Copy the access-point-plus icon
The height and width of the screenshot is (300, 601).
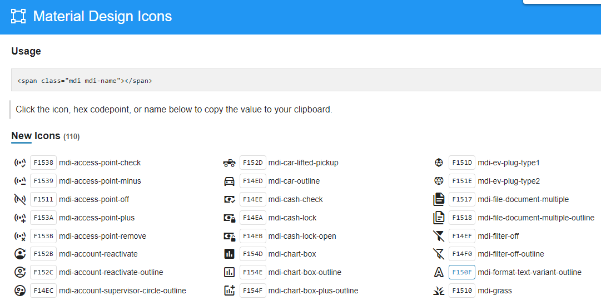pos(20,218)
